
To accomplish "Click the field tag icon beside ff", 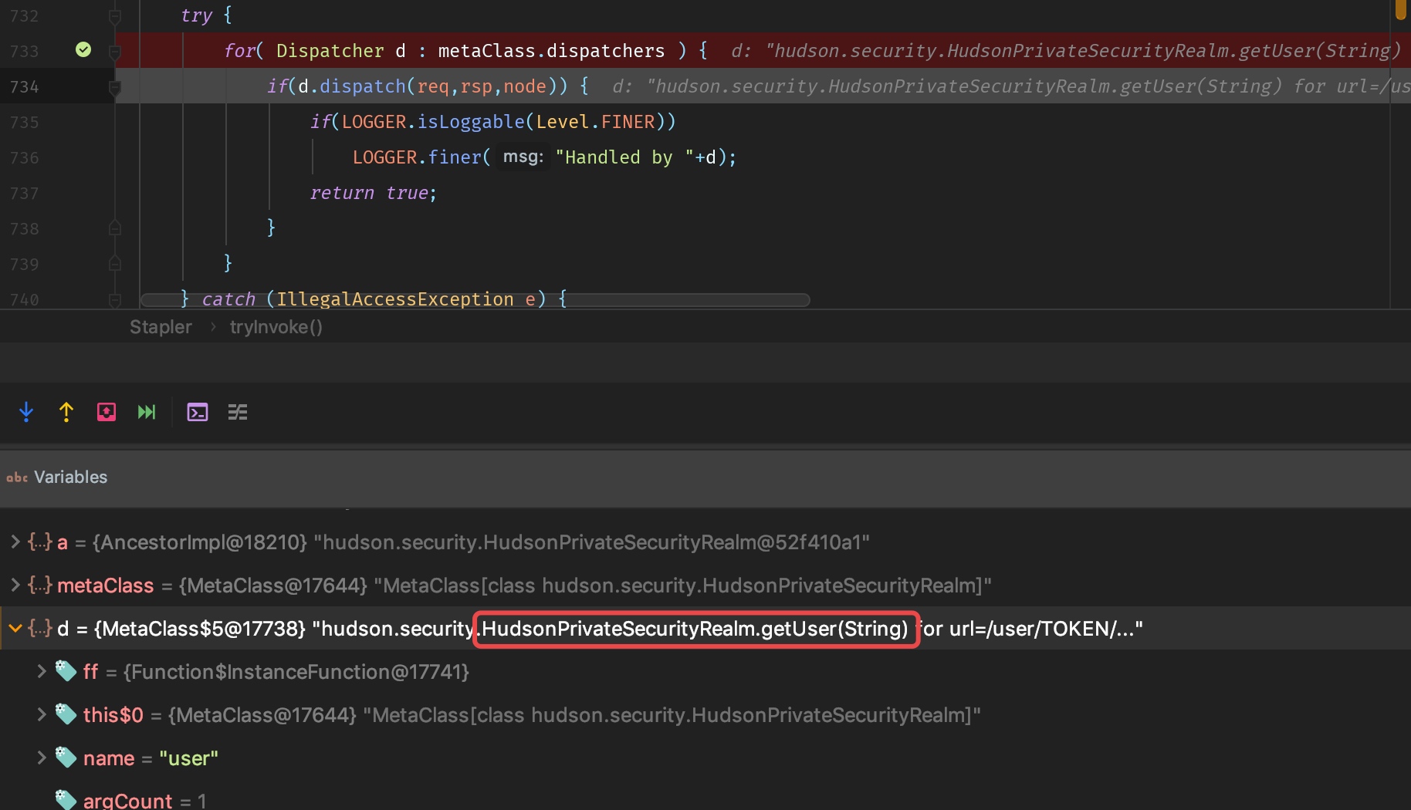I will click(66, 671).
